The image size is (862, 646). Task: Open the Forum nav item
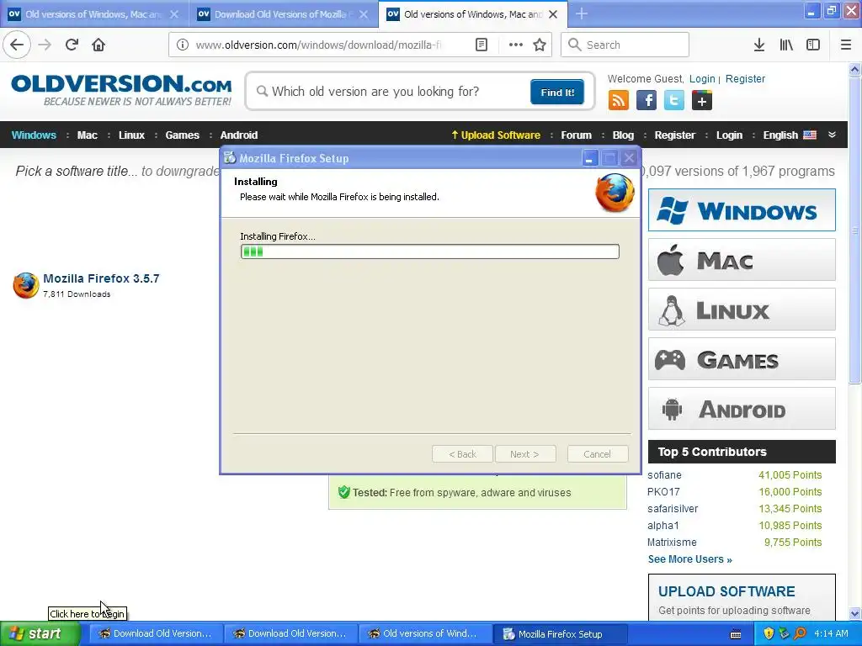tap(576, 135)
